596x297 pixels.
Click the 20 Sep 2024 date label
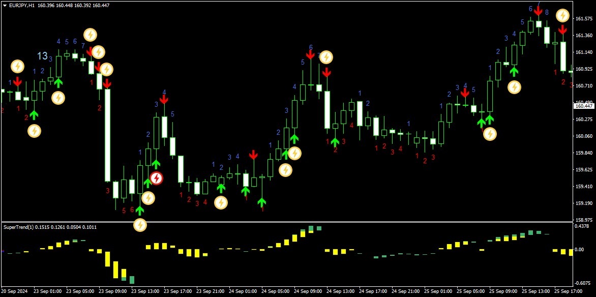coord(15,291)
